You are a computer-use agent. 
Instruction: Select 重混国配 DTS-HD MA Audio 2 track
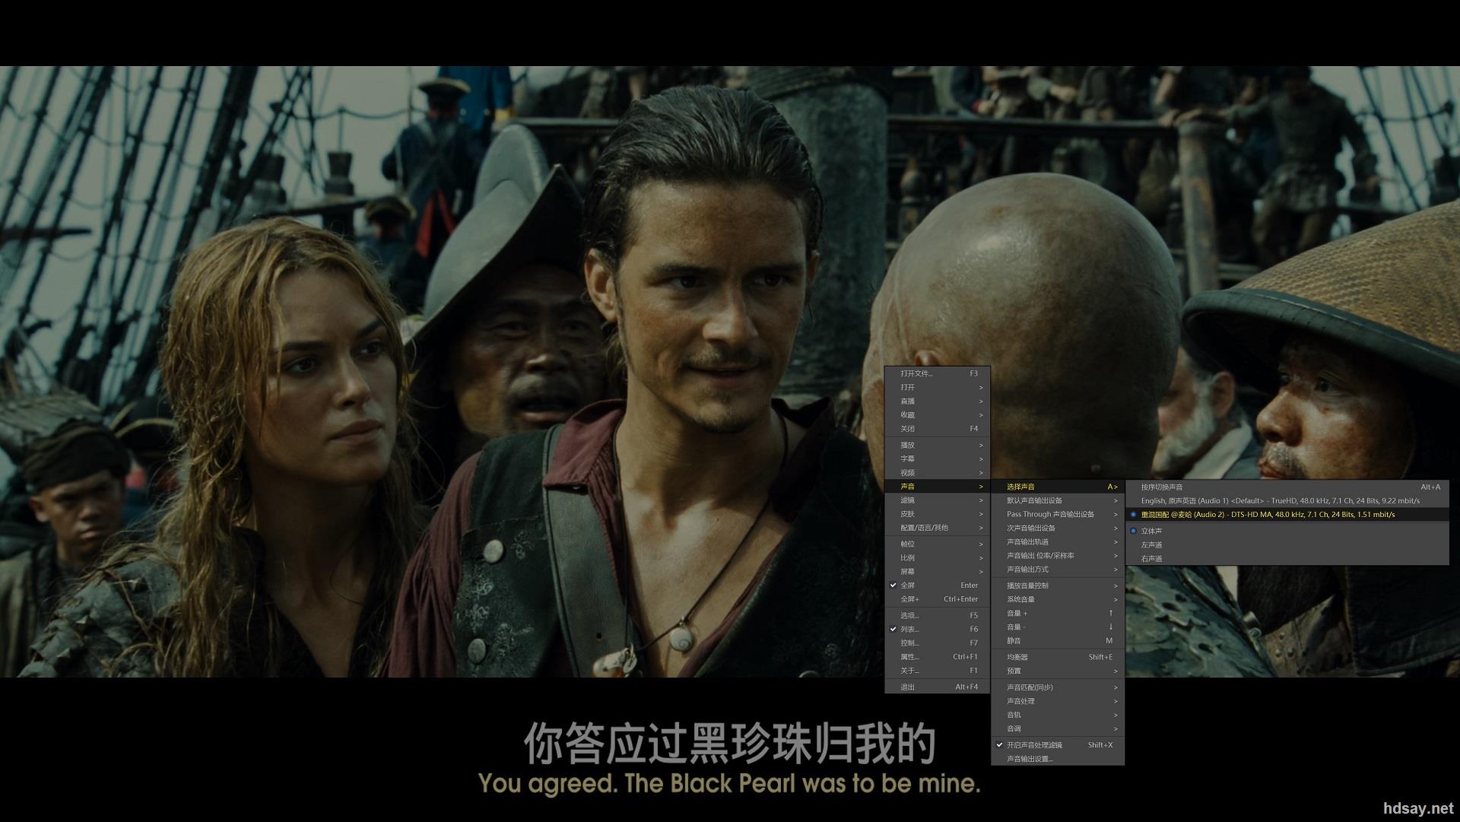[1287, 514]
